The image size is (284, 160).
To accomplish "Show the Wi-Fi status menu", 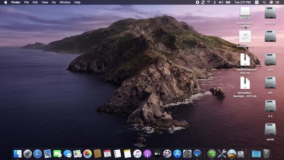I will pyautogui.click(x=209, y=2).
